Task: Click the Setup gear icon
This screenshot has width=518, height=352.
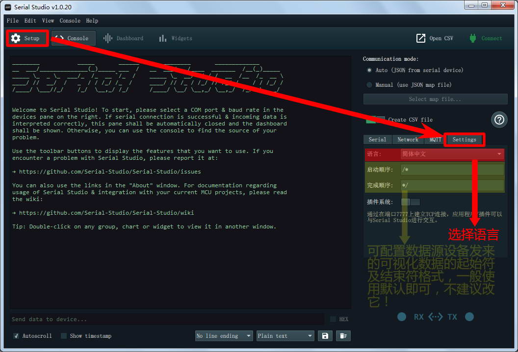Action: 16,38
